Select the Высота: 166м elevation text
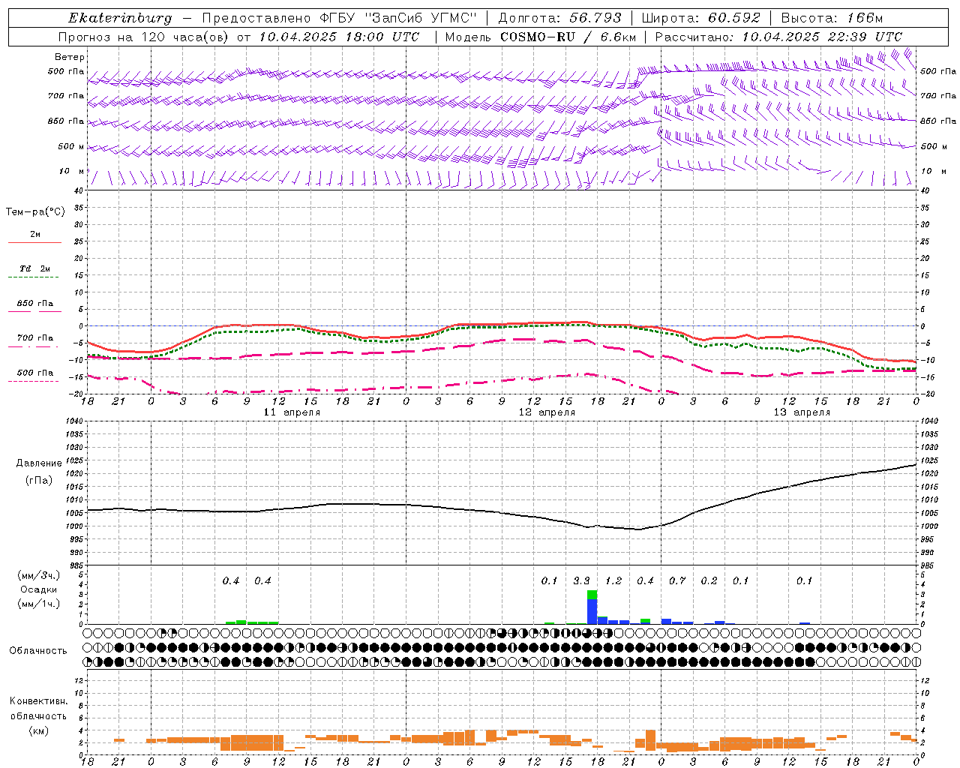The width and height of the screenshot is (960, 768). (x=832, y=18)
